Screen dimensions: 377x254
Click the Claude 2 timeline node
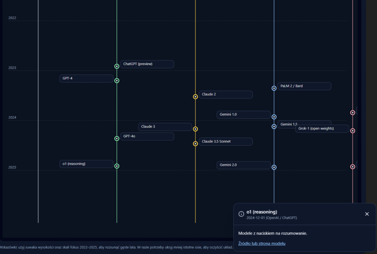[x=195, y=97]
